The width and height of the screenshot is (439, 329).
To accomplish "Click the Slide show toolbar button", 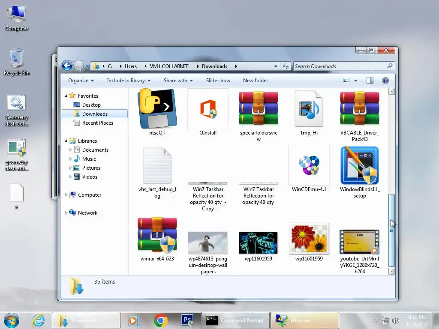I will pos(218,81).
